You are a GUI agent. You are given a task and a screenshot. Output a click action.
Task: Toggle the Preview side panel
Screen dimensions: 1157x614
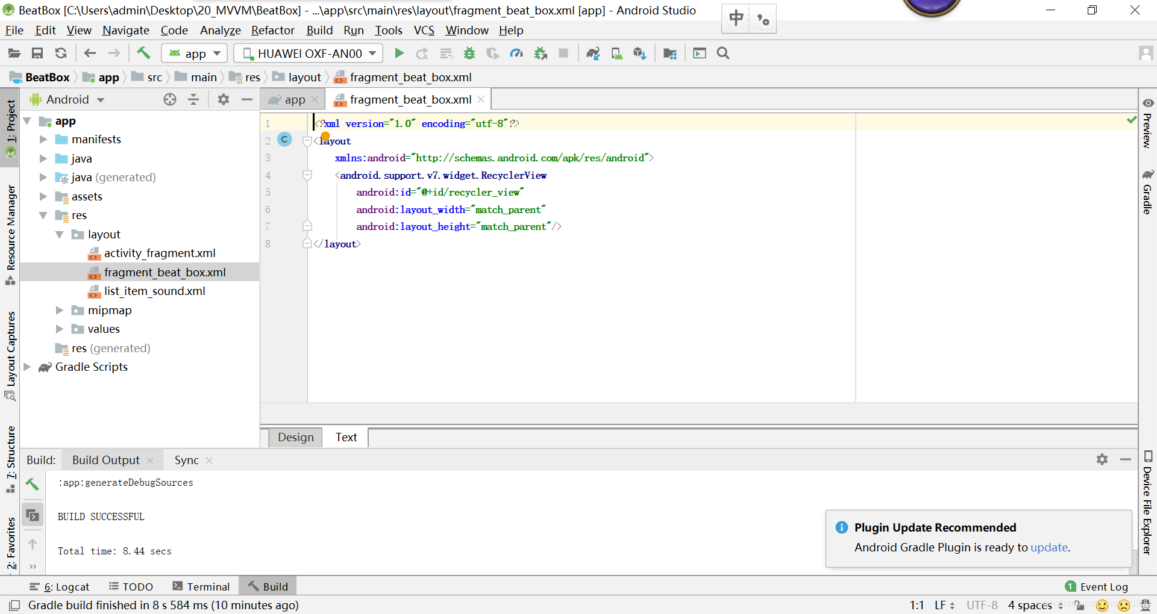click(1147, 123)
